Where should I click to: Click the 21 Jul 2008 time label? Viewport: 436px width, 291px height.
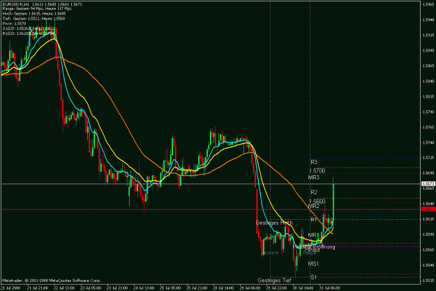[x=10, y=288]
